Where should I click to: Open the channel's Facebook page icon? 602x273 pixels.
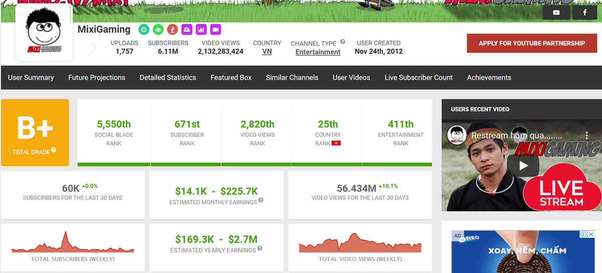[x=585, y=13]
